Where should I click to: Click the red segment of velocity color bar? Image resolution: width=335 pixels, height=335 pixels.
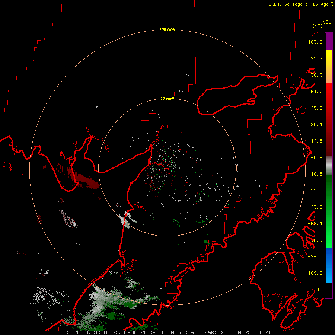pyautogui.click(x=329, y=119)
